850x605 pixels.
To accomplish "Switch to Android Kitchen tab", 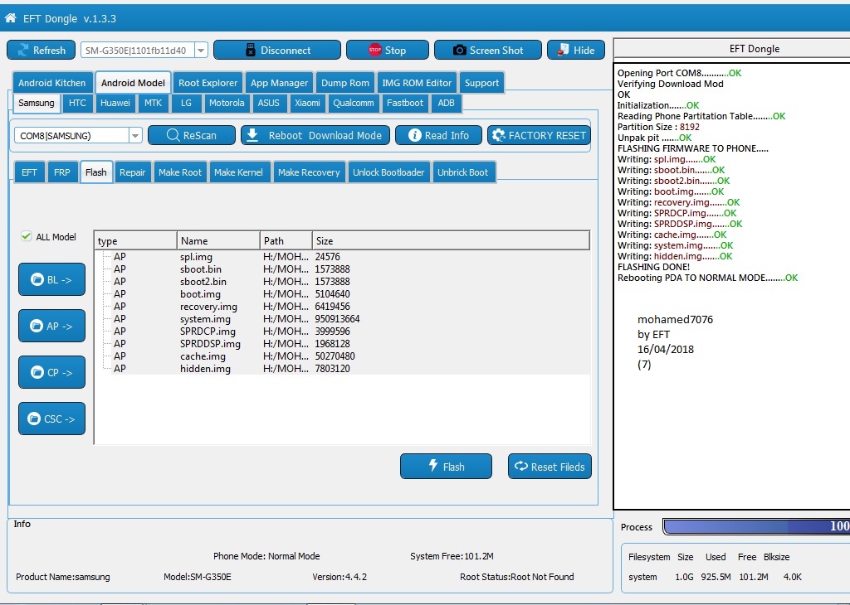I will tap(52, 83).
